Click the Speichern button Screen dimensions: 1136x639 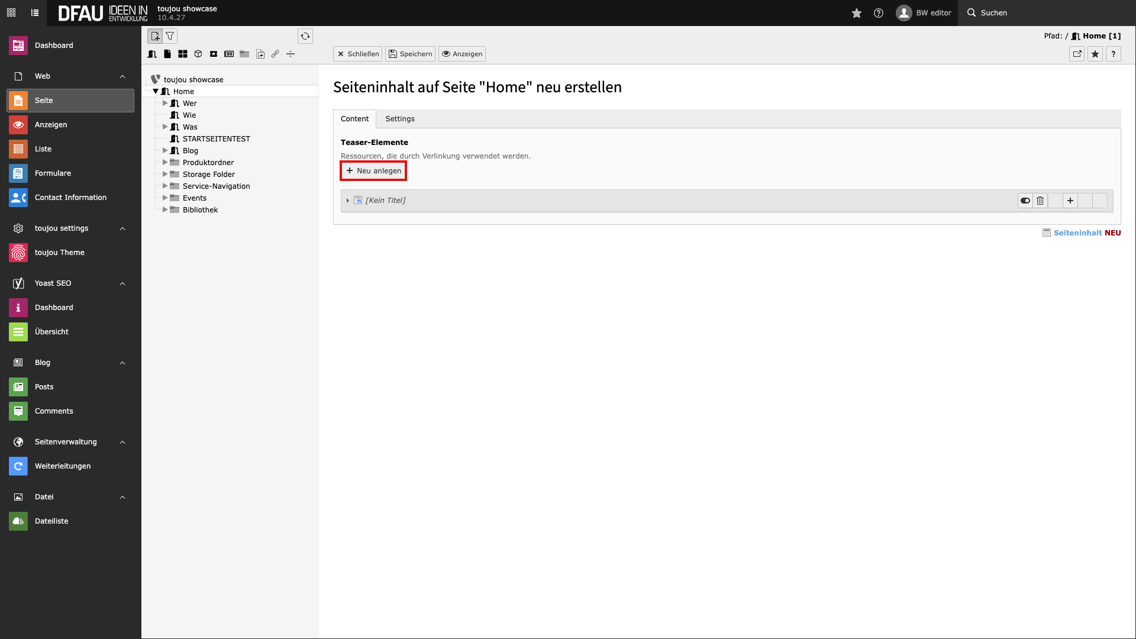point(410,54)
